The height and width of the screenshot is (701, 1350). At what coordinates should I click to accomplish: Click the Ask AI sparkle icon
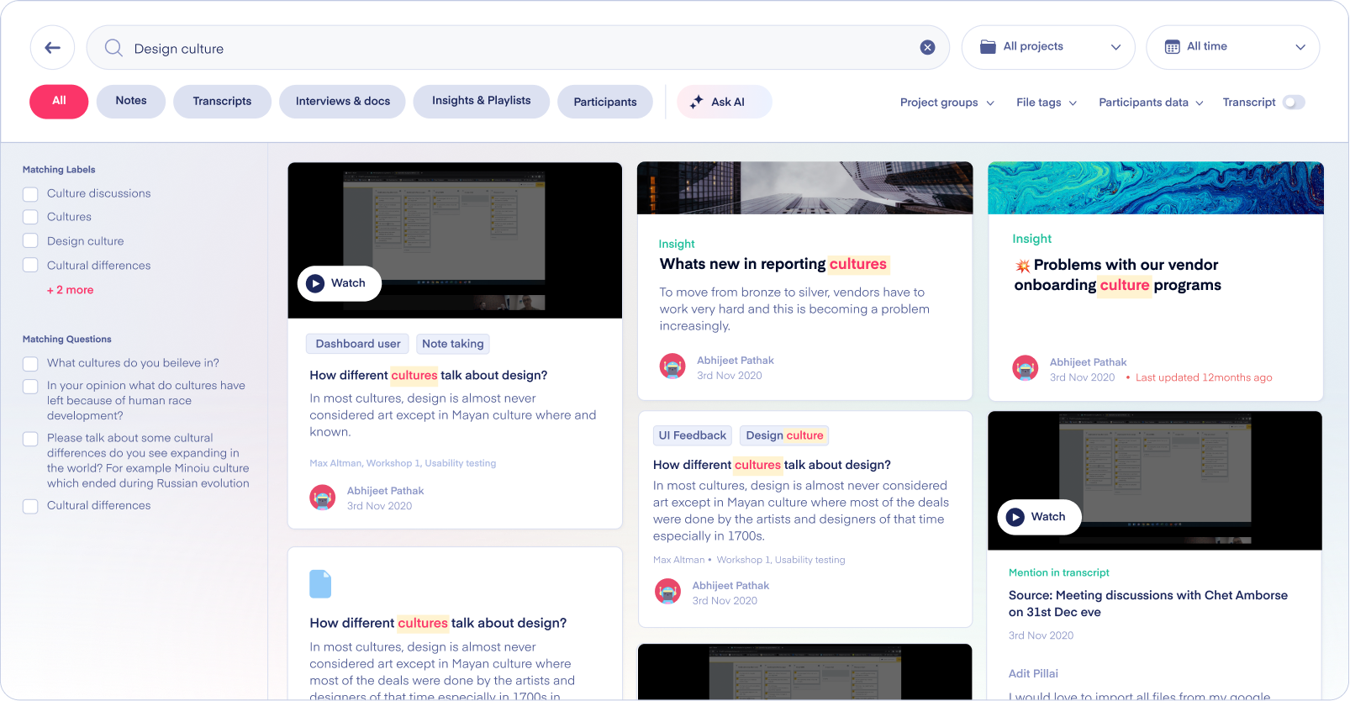[x=696, y=102]
